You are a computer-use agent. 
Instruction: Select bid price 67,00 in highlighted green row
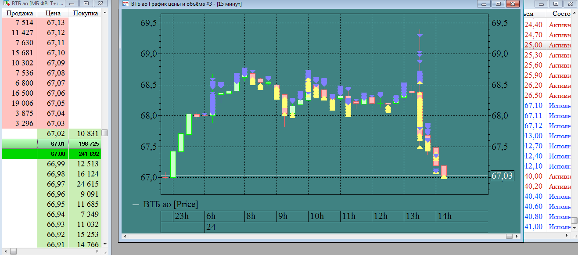tap(57, 154)
